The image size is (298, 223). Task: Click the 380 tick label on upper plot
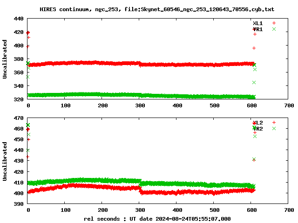19,59
